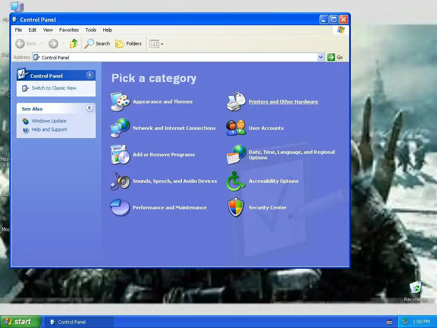Open the Help and Support link
Screen dimensions: 437x328
[50, 129]
